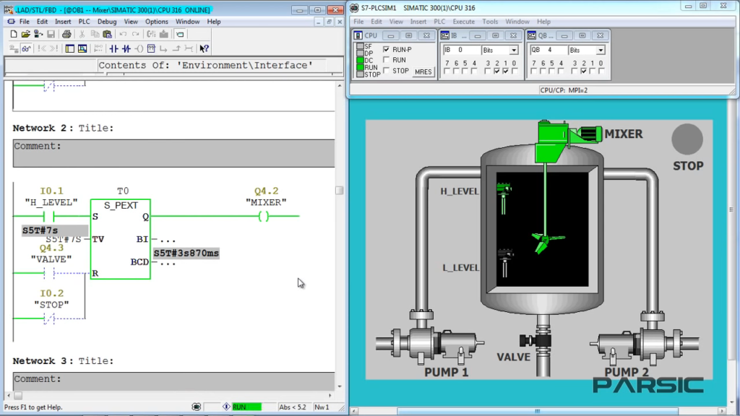Viewport: 740px width, 416px height.
Task: Click the What's This help pointer icon
Action: click(x=204, y=48)
